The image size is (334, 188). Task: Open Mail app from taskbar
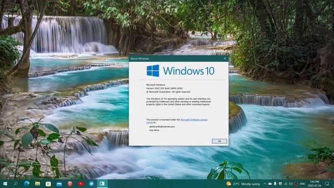coord(59,184)
